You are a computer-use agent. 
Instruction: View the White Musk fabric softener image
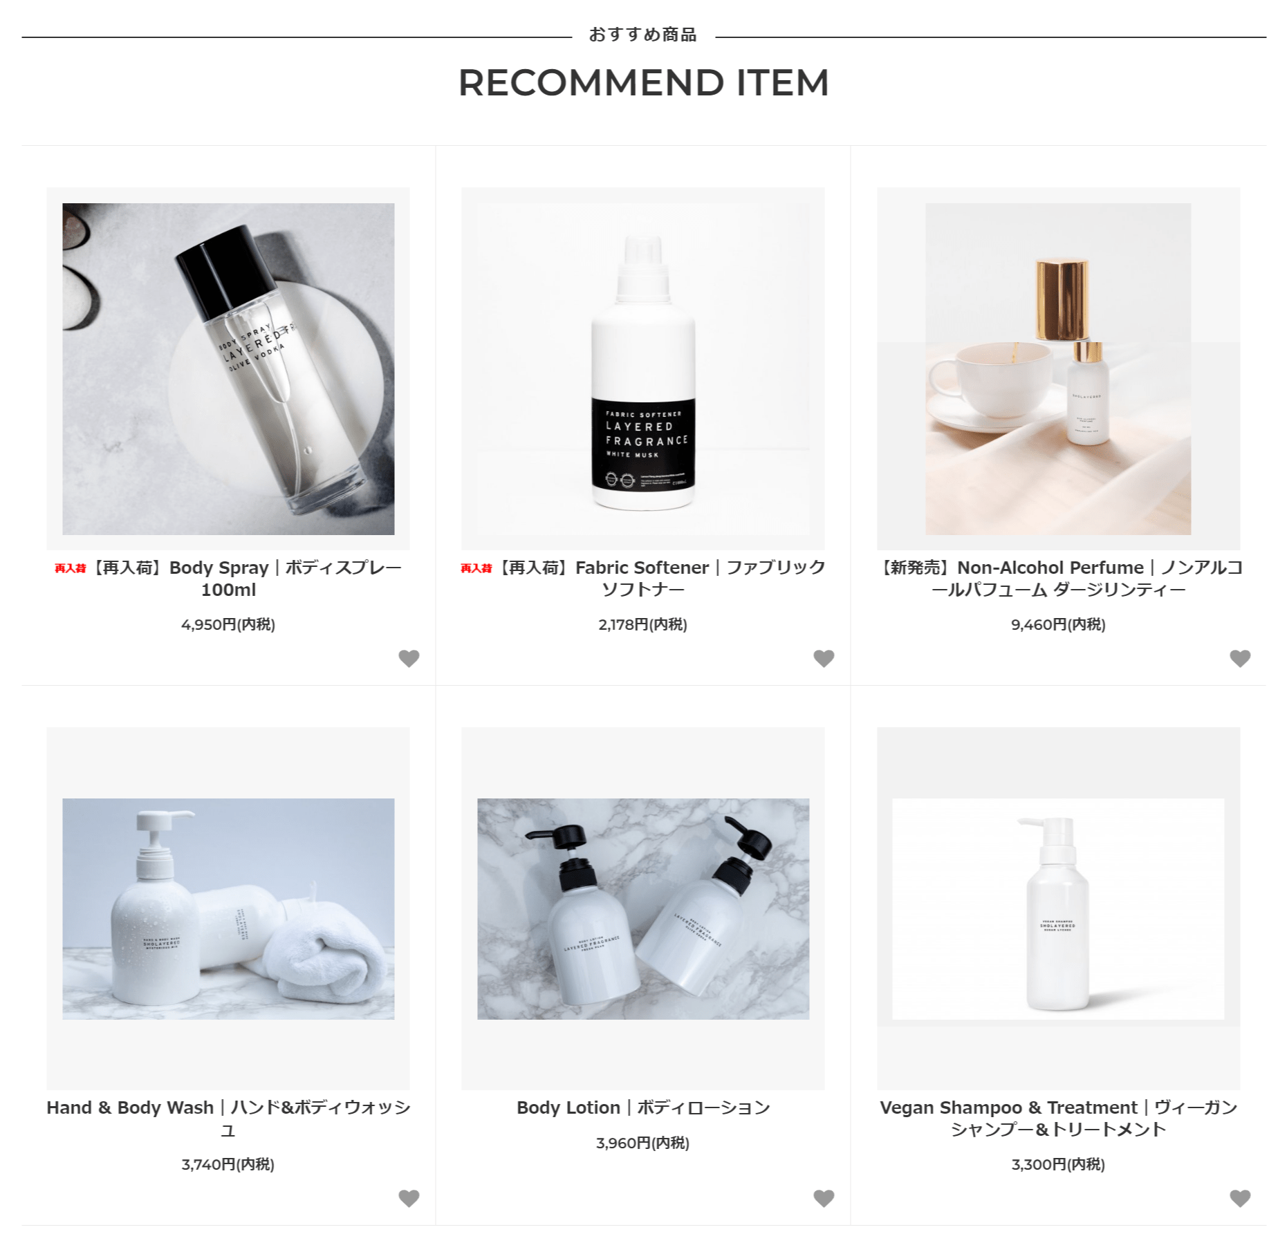click(643, 368)
